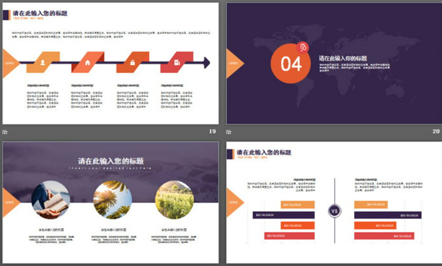Click the red bottom bar right of VS

pyautogui.click(x=384, y=236)
